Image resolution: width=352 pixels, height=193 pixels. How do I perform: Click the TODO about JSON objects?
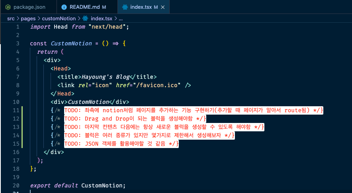(x=121, y=144)
